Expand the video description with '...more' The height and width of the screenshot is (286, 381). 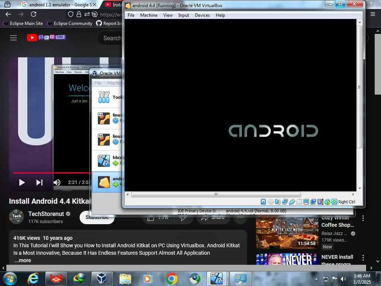23,260
